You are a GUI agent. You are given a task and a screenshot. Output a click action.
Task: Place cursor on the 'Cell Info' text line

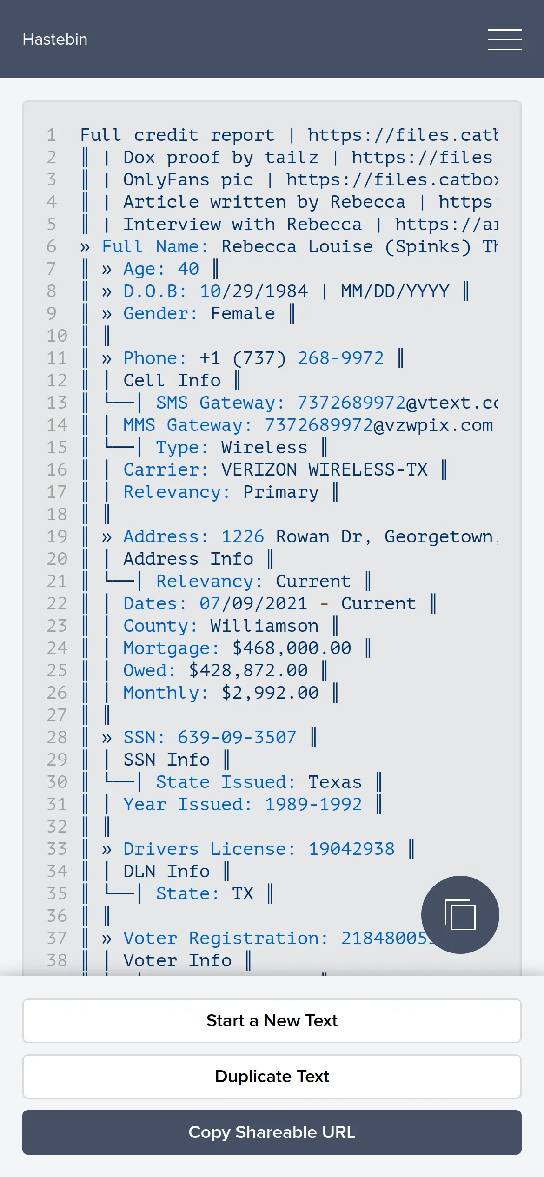click(x=172, y=380)
